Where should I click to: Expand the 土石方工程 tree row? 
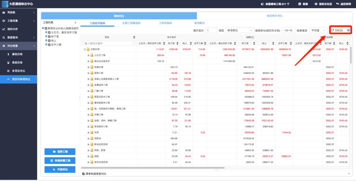point(88,55)
